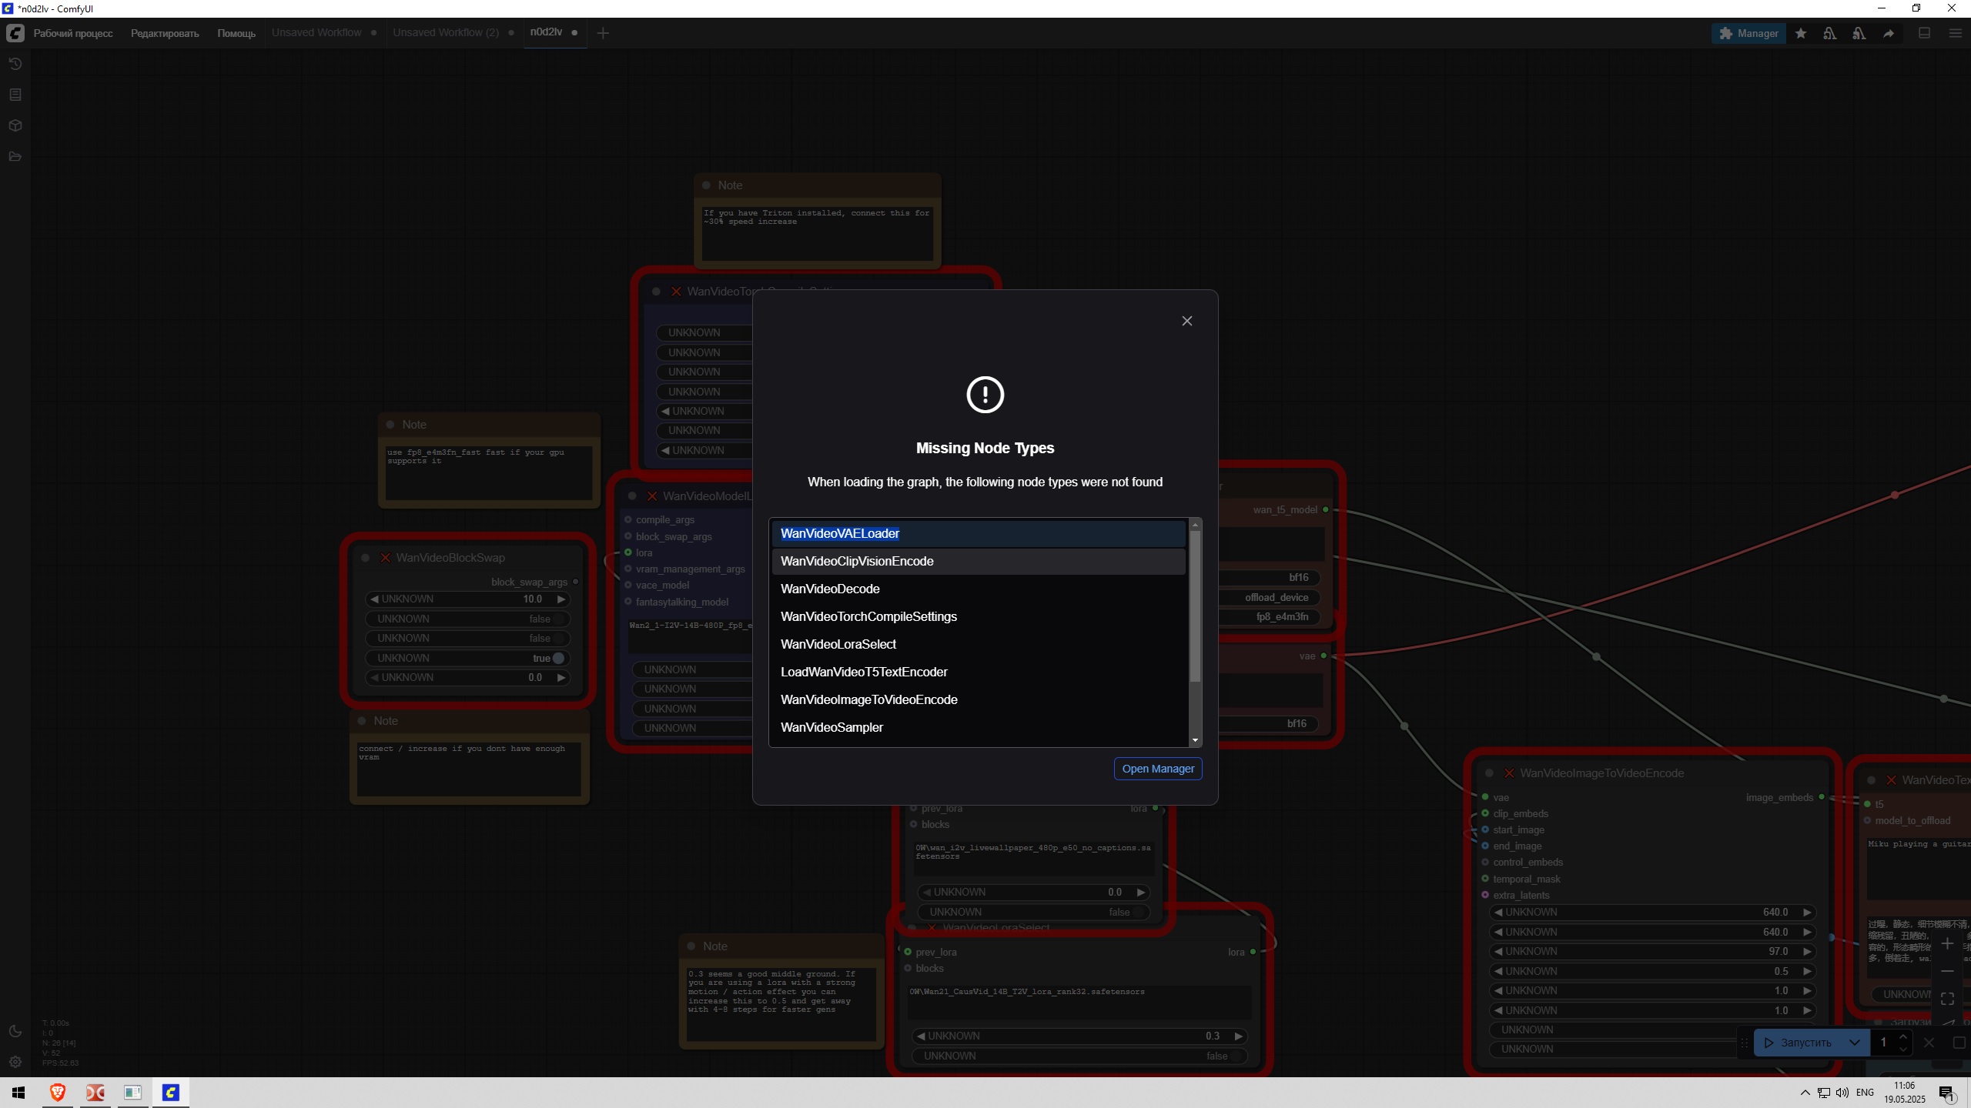The height and width of the screenshot is (1108, 1971).
Task: Zoom in on the canvas with plus
Action: pos(1947,943)
